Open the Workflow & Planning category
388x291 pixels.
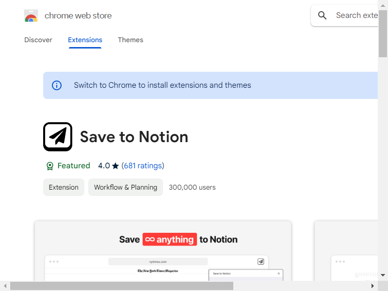126,187
